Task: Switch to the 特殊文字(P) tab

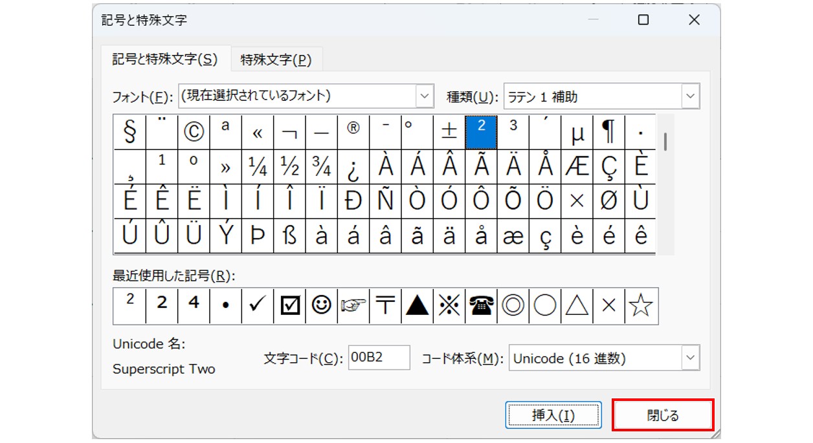Action: click(x=276, y=60)
